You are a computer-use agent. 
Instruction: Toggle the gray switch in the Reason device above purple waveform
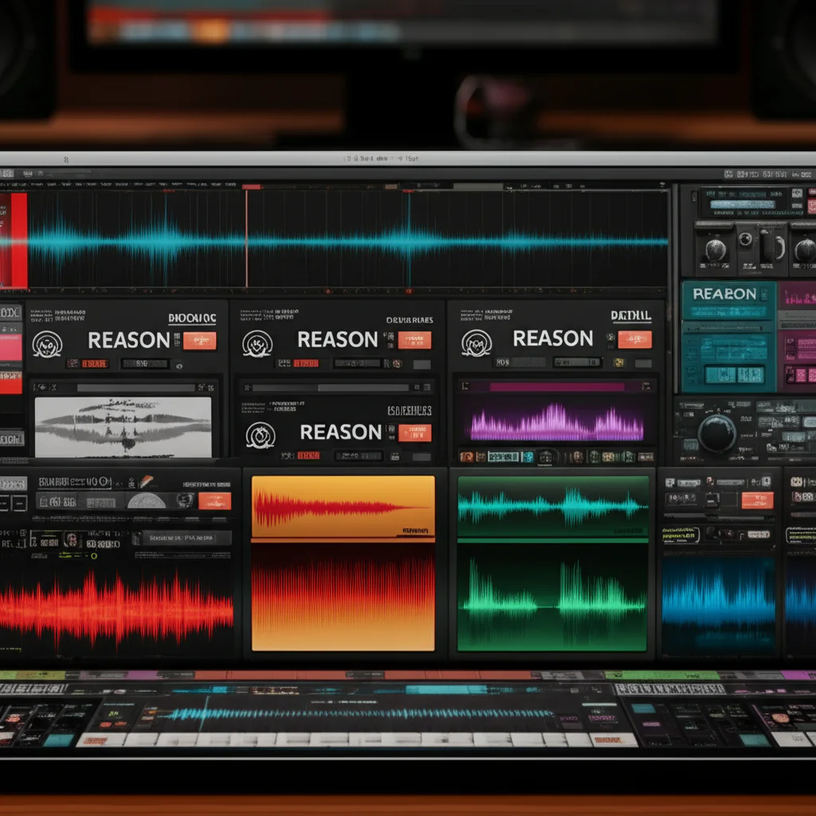click(x=643, y=363)
